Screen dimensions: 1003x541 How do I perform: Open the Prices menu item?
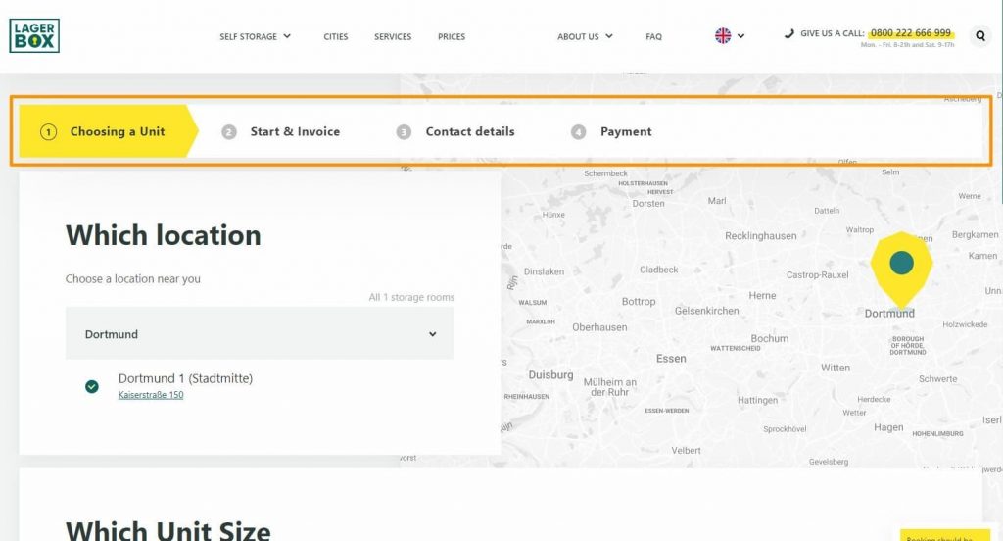[452, 36]
